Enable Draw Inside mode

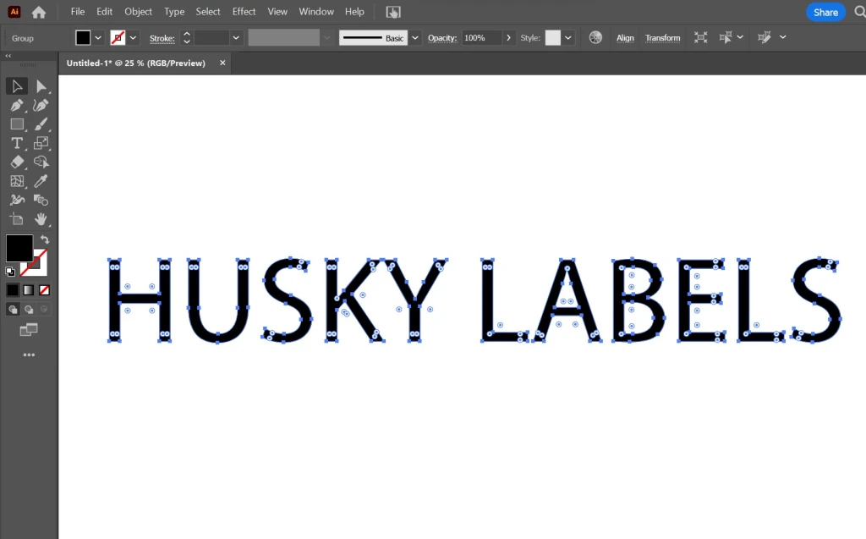pos(44,310)
